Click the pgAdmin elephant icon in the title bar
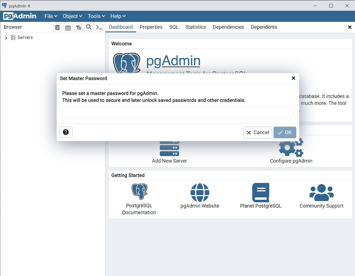 [4, 6]
